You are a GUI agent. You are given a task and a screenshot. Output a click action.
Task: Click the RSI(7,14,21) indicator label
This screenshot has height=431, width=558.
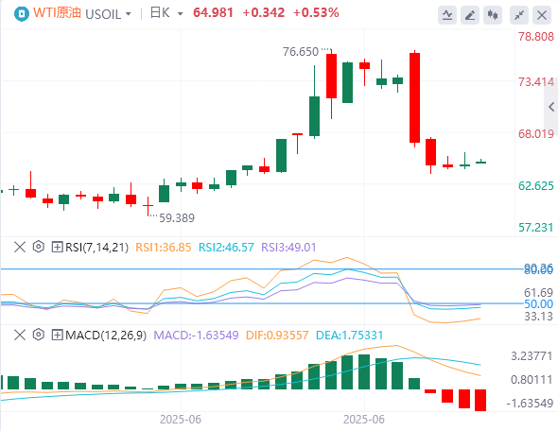click(x=96, y=247)
